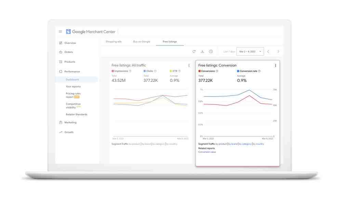
Task: Segment Conversion traffic by brand
Action: click(x=233, y=144)
